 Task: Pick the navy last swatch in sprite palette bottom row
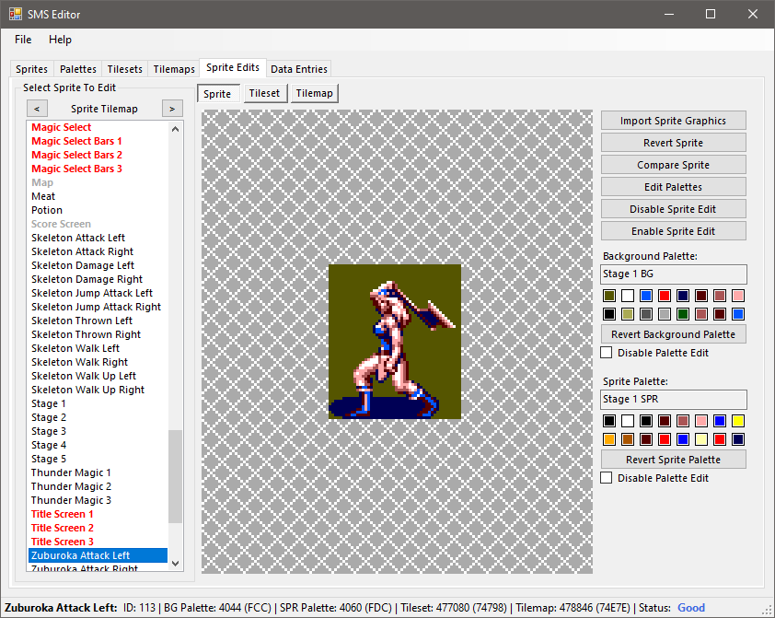click(738, 439)
